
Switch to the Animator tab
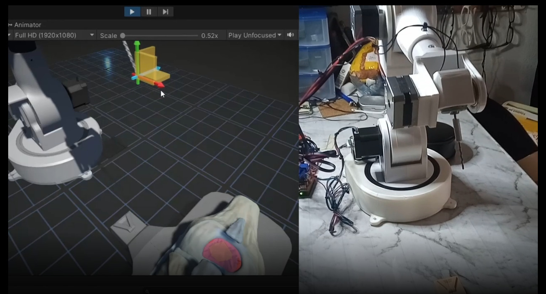(x=28, y=25)
